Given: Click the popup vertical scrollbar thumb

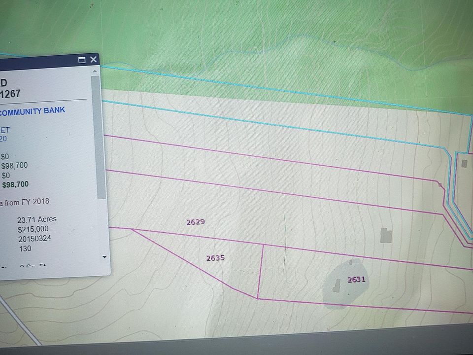Looking at the screenshot, I should point(99,138).
